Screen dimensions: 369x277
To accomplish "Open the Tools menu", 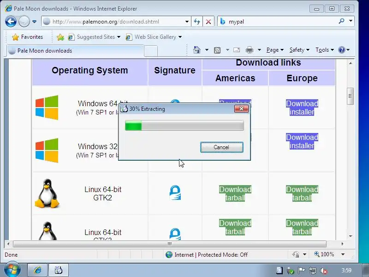I will (325, 50).
